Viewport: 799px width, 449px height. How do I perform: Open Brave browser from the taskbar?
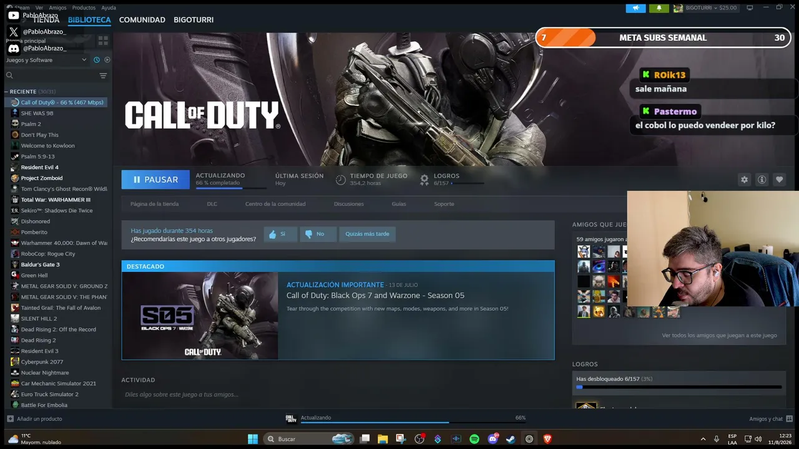(x=547, y=439)
